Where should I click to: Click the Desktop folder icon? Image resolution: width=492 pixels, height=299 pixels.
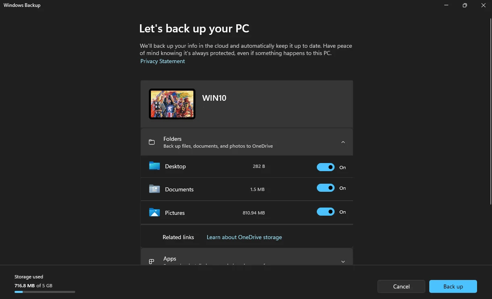coord(154,166)
